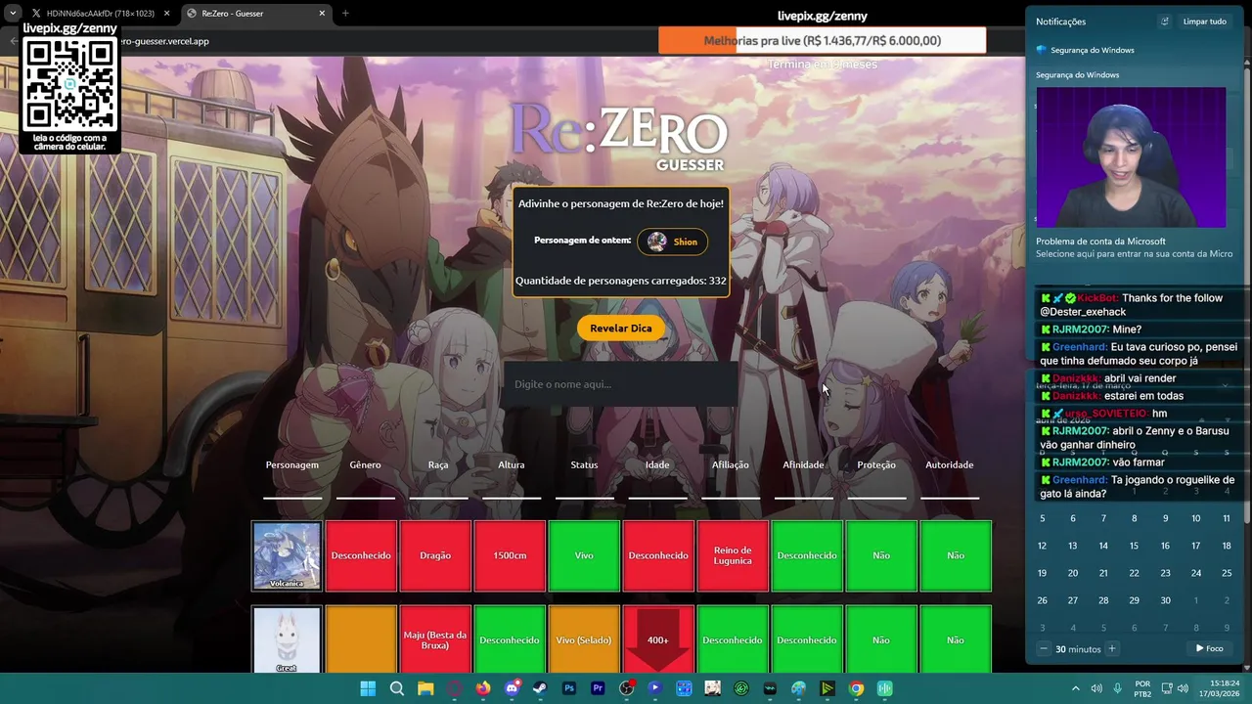Click the Segurança do Windows shield icon
This screenshot has width=1252, height=704.
pyautogui.click(x=1042, y=50)
